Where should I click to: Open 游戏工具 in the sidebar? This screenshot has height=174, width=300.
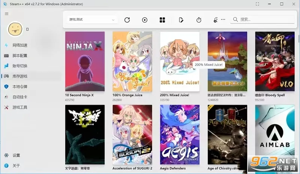click(x=19, y=107)
